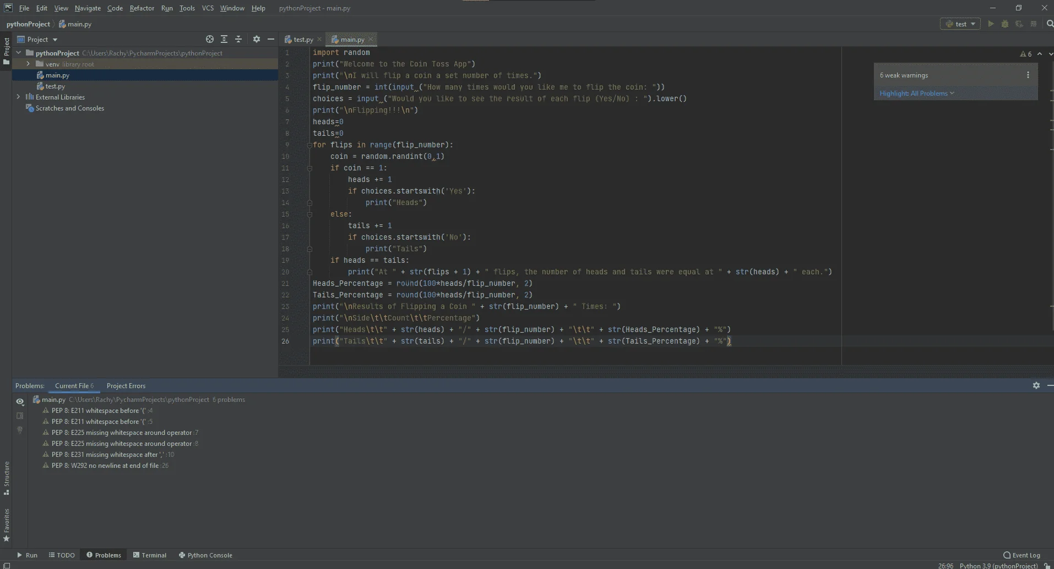Open Highlight: All Problems dropdown
Screen dimensions: 1054x569
(916, 93)
